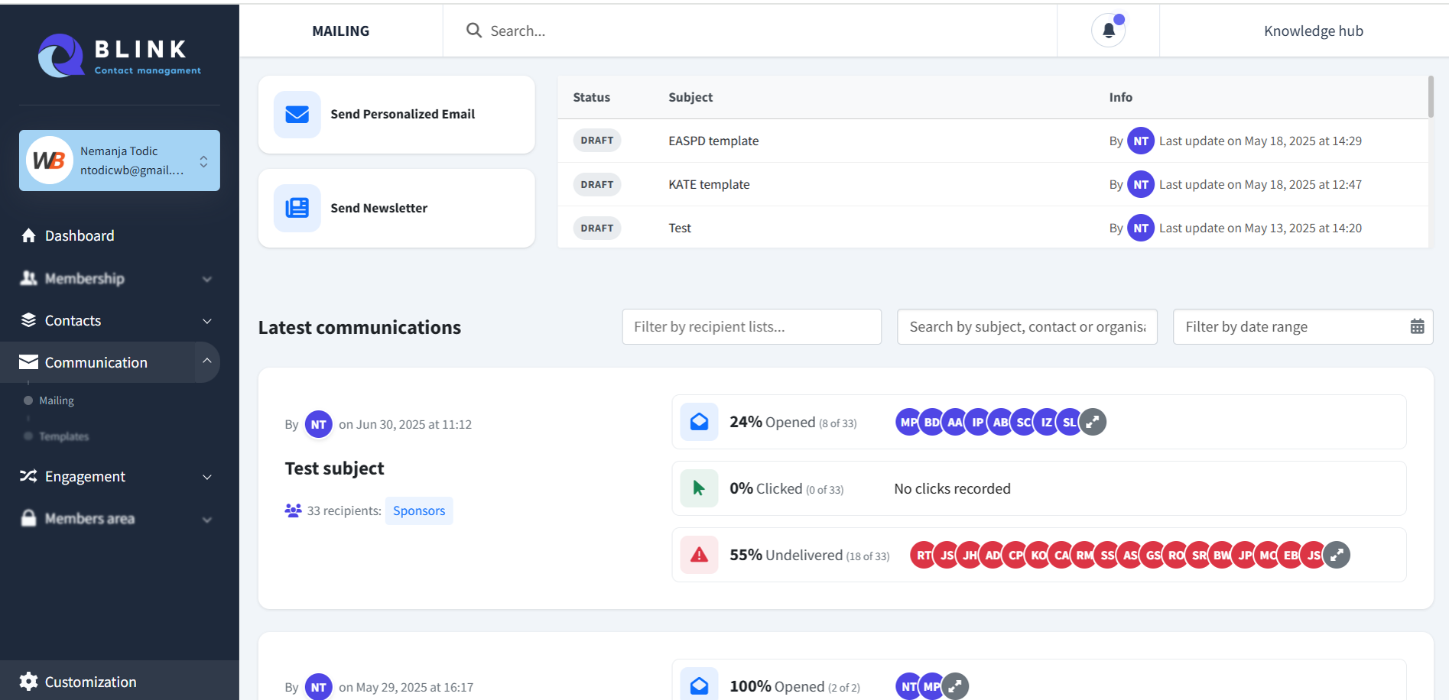Click the opened envelope icon for 24% Opened
This screenshot has height=700, width=1449.
699,422
